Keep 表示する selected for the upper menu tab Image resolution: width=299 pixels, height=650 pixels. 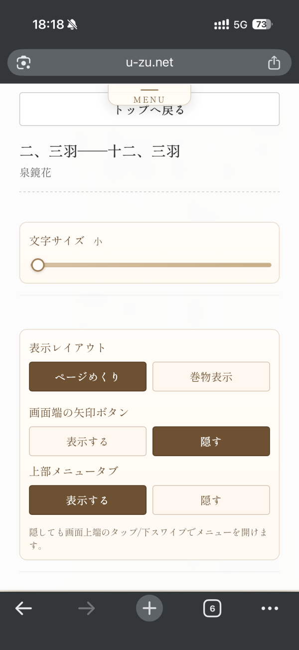(x=88, y=500)
